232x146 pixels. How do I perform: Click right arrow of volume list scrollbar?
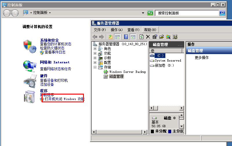tap(182, 108)
